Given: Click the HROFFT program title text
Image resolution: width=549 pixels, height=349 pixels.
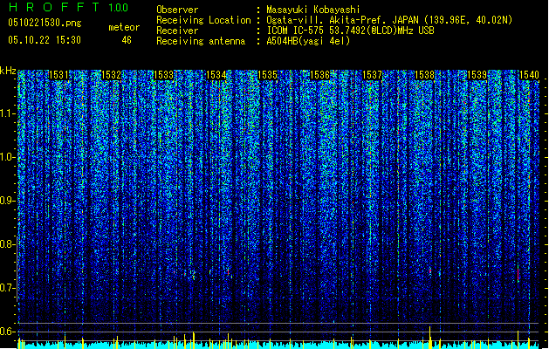Looking at the screenshot, I should coord(54,7).
